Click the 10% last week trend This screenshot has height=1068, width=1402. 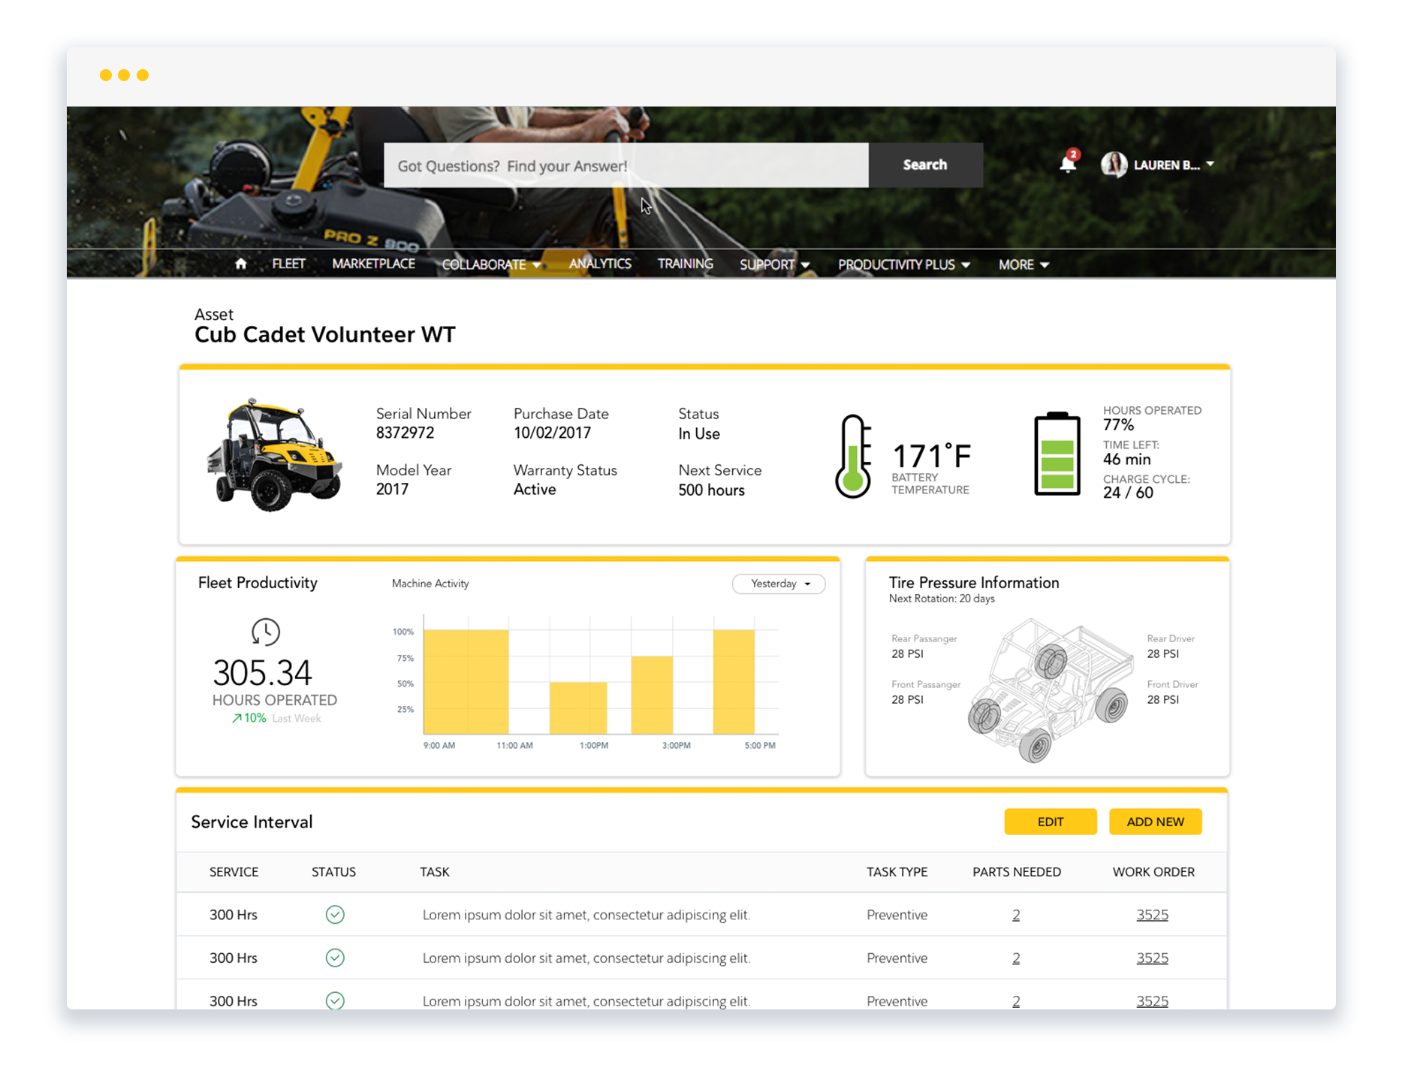click(x=276, y=718)
